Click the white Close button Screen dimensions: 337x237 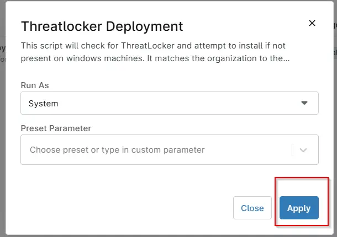coord(252,208)
